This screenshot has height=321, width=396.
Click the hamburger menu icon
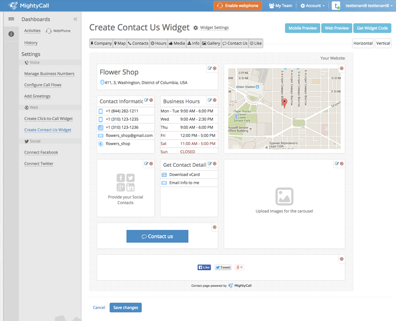pyautogui.click(x=11, y=19)
